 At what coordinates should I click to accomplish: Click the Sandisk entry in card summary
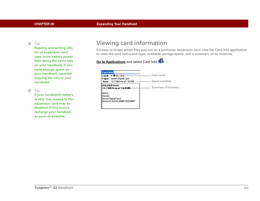106,96
